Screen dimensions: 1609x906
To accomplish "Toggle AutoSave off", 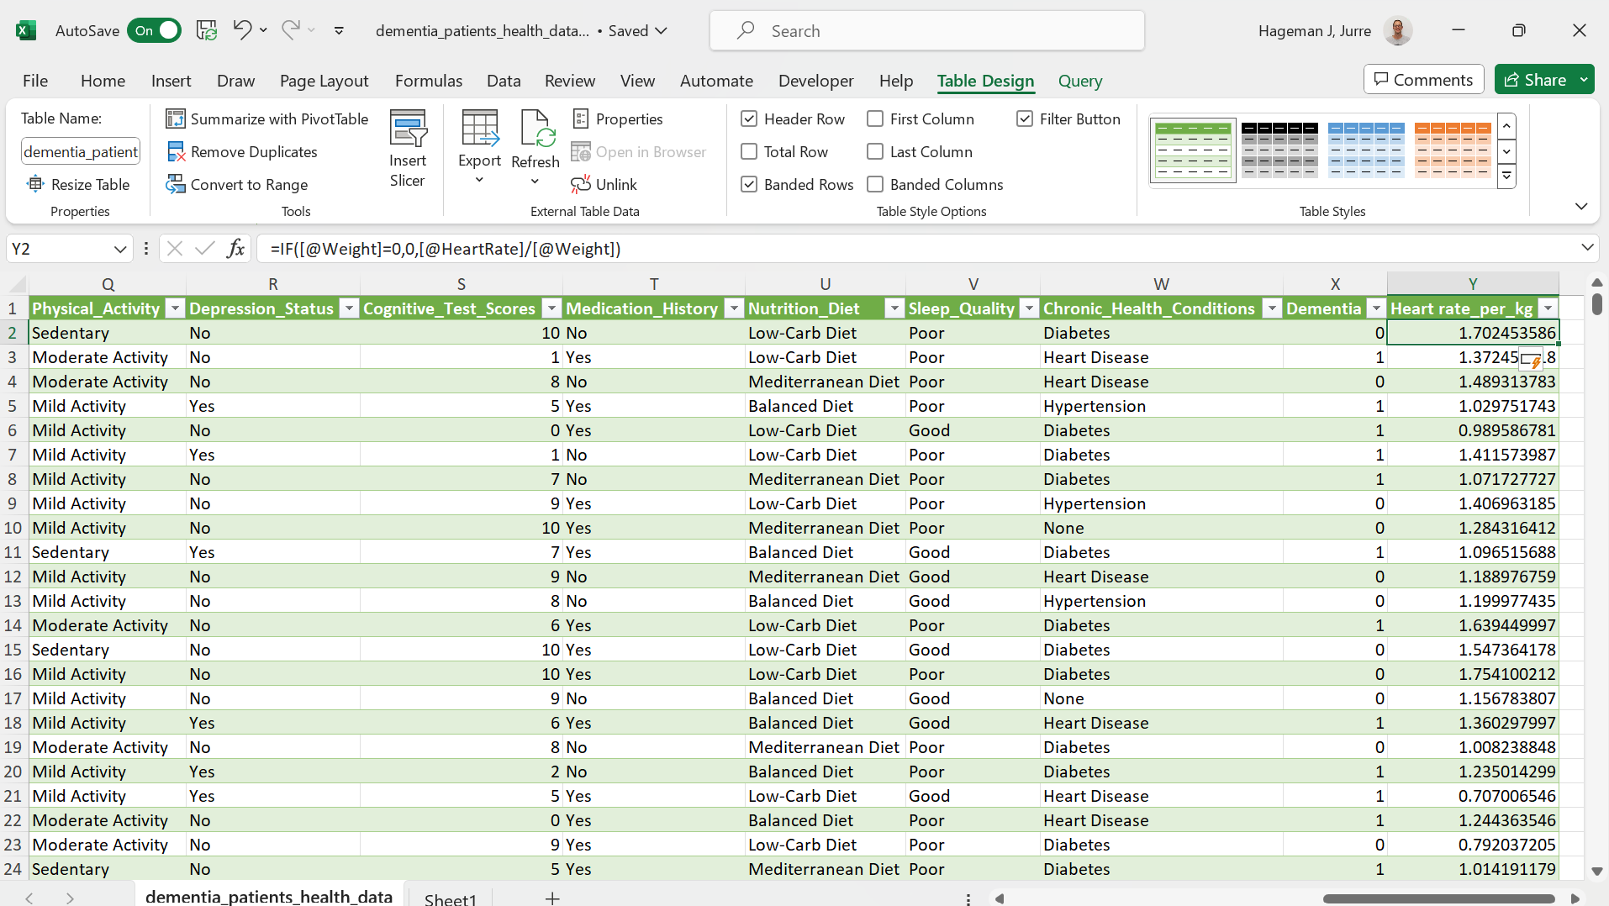I will click(155, 30).
